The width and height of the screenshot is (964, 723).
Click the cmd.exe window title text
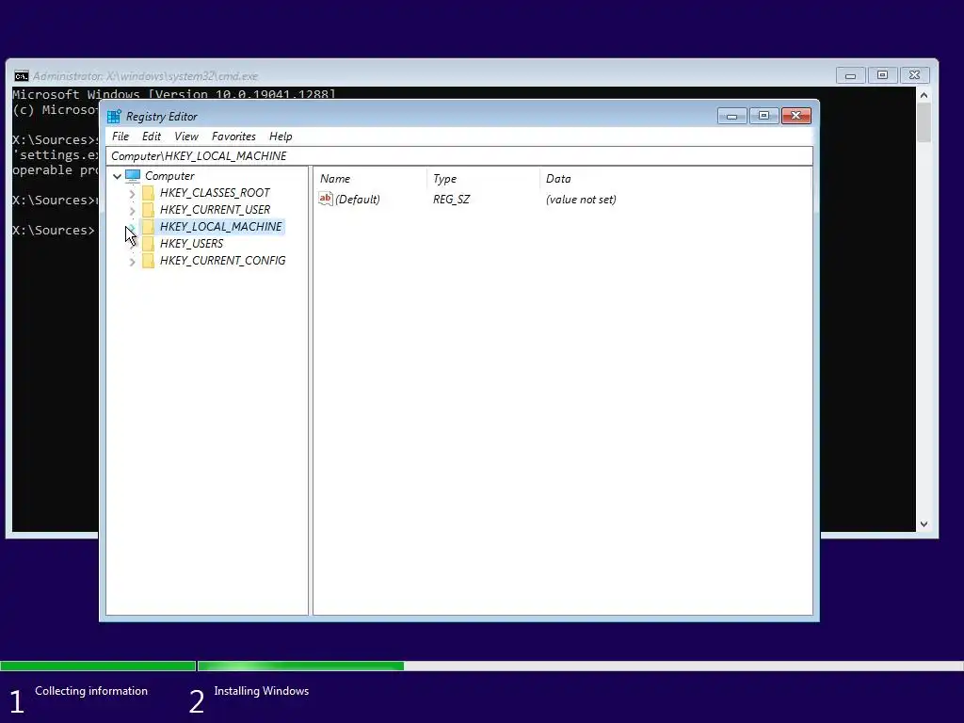point(145,76)
